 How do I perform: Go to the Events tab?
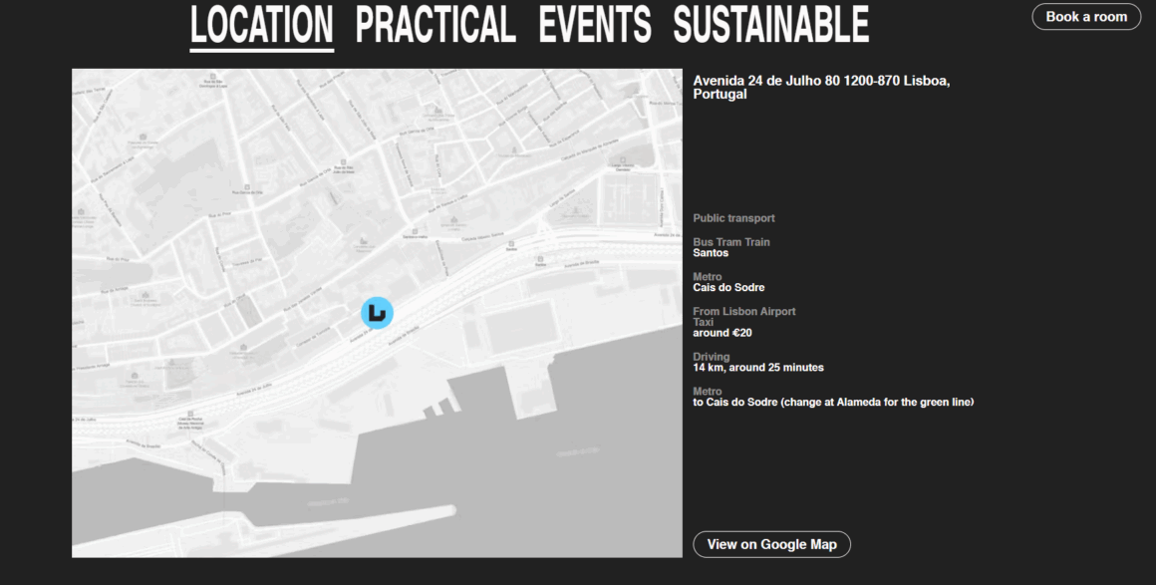coord(595,25)
